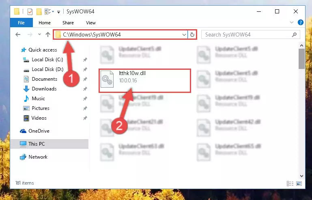Open the recent locations dropdown
The image size is (312, 200).
(39, 34)
